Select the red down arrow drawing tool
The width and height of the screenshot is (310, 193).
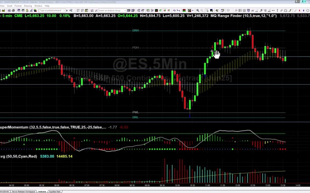[x=300, y=11]
